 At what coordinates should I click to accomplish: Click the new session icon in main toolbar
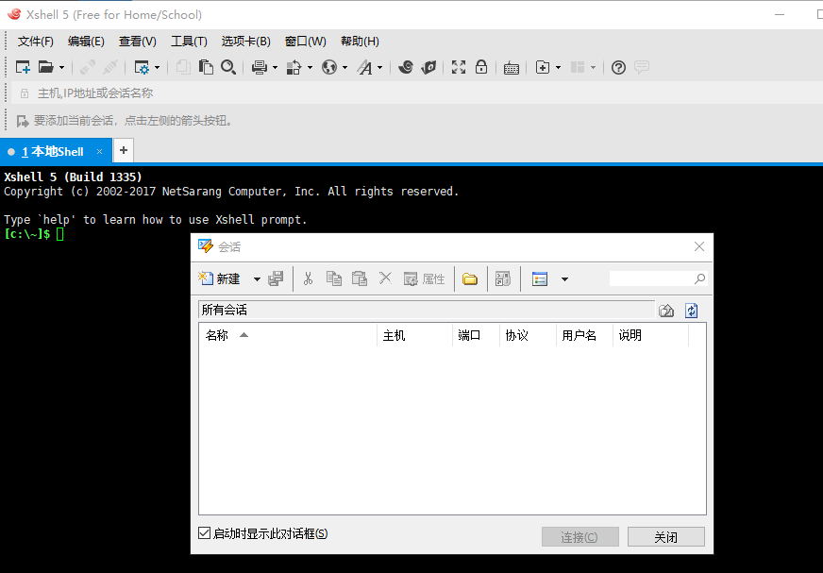(x=24, y=67)
